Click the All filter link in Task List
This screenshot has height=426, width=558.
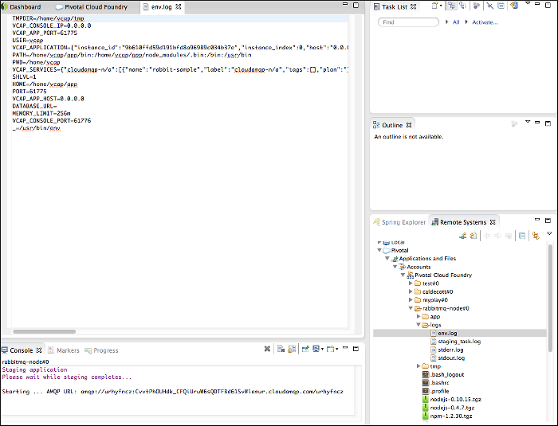click(x=456, y=22)
